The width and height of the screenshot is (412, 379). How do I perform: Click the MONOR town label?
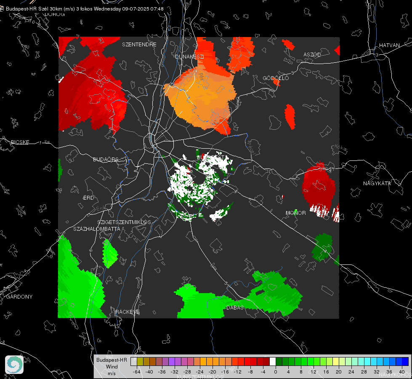click(296, 213)
